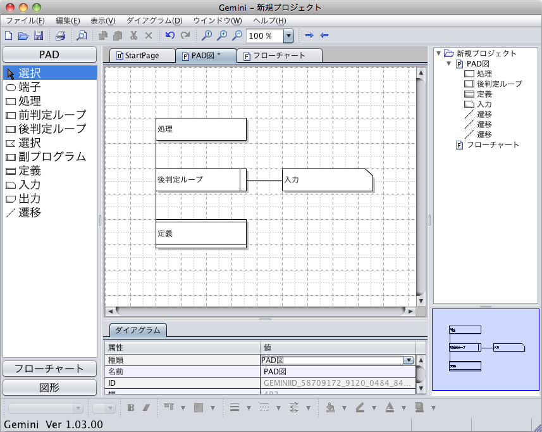Open the line style dropdown arrow
Image resolution: width=542 pixels, height=432 pixels.
279,408
